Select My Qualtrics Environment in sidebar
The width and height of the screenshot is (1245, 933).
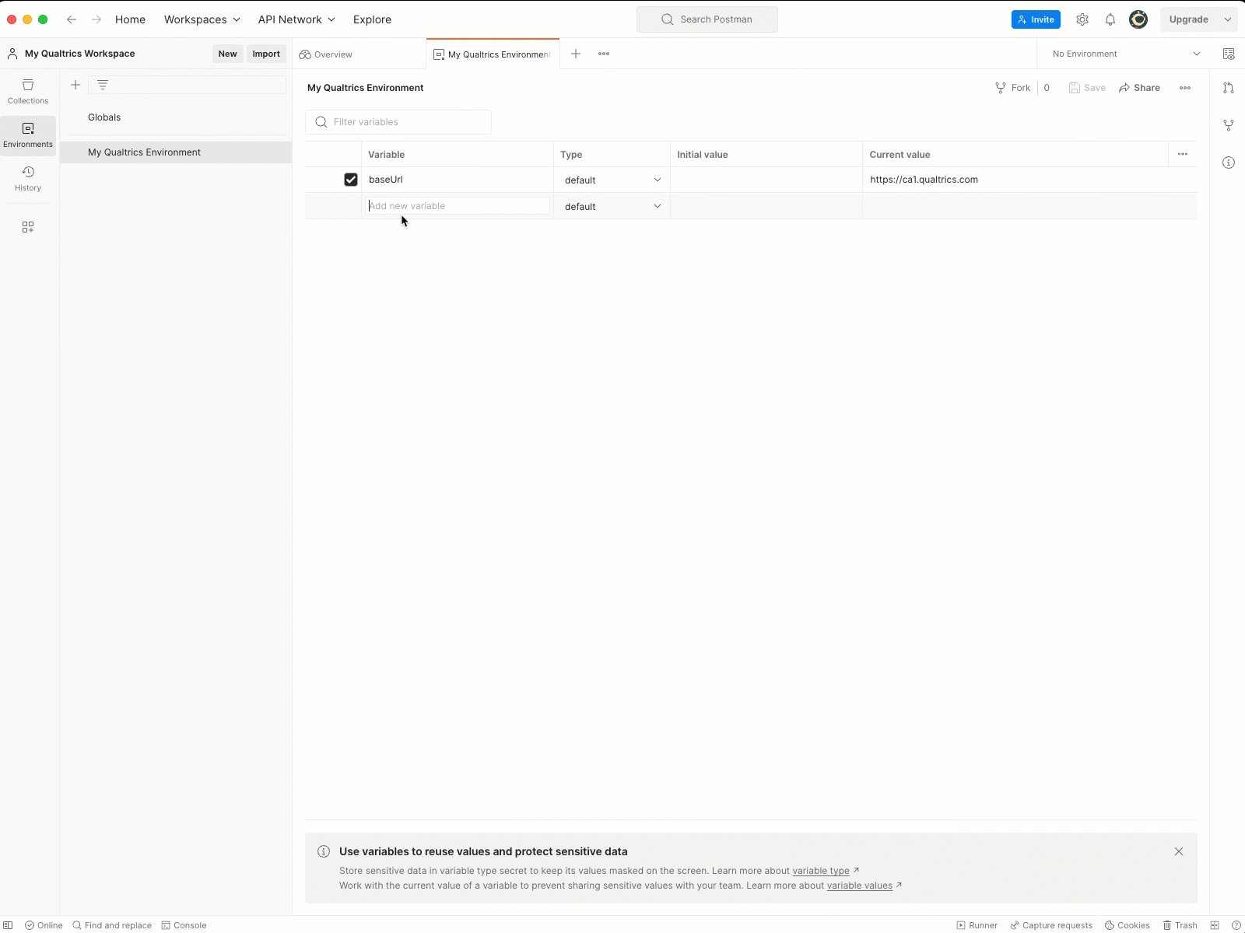click(x=176, y=152)
